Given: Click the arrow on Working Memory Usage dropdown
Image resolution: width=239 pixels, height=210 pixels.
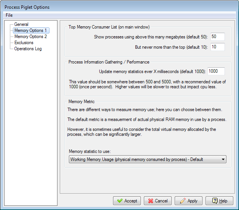Looking at the screenshot, I should (223, 159).
